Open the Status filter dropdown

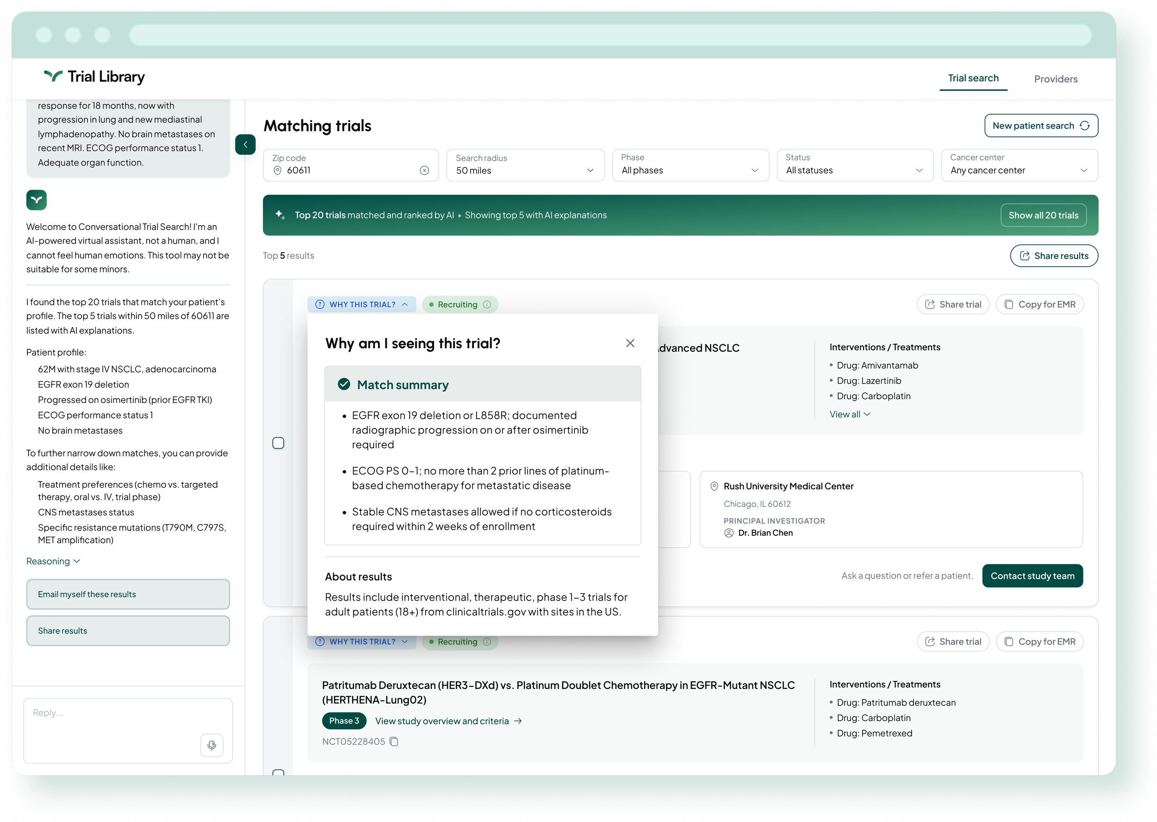[x=855, y=165]
